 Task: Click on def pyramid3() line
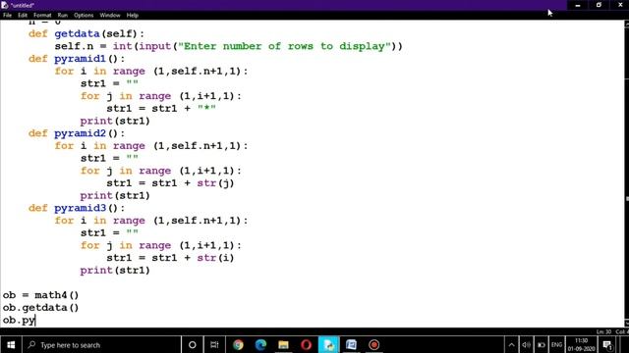(x=77, y=208)
